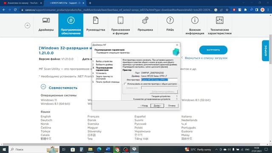This screenshot has width=272, height=153.
Task: Open the red extension icon
Action: click(x=234, y=10)
